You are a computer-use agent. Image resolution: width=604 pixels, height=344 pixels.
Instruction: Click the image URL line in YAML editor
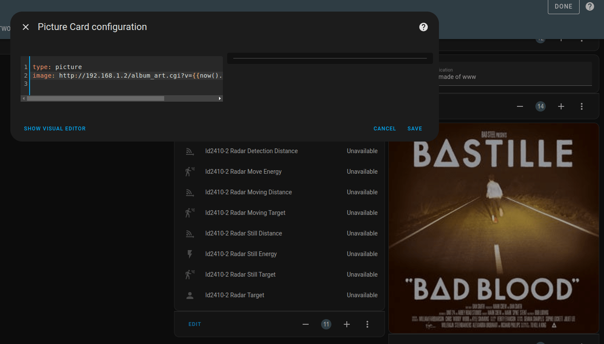pos(127,75)
